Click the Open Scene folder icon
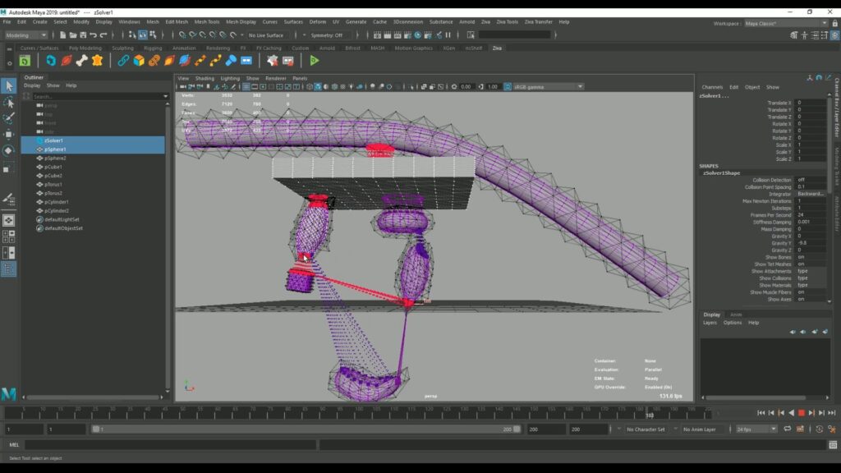The width and height of the screenshot is (841, 473). (x=73, y=34)
